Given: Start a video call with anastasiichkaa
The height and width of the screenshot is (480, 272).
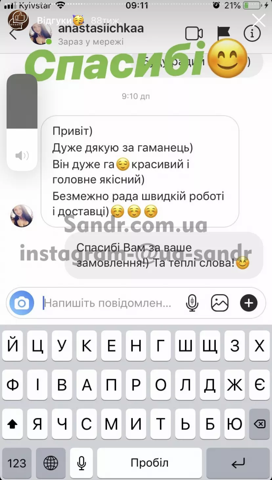Looking at the screenshot, I should coord(194,34).
